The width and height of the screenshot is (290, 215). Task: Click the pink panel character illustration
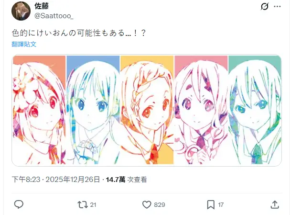201,110
